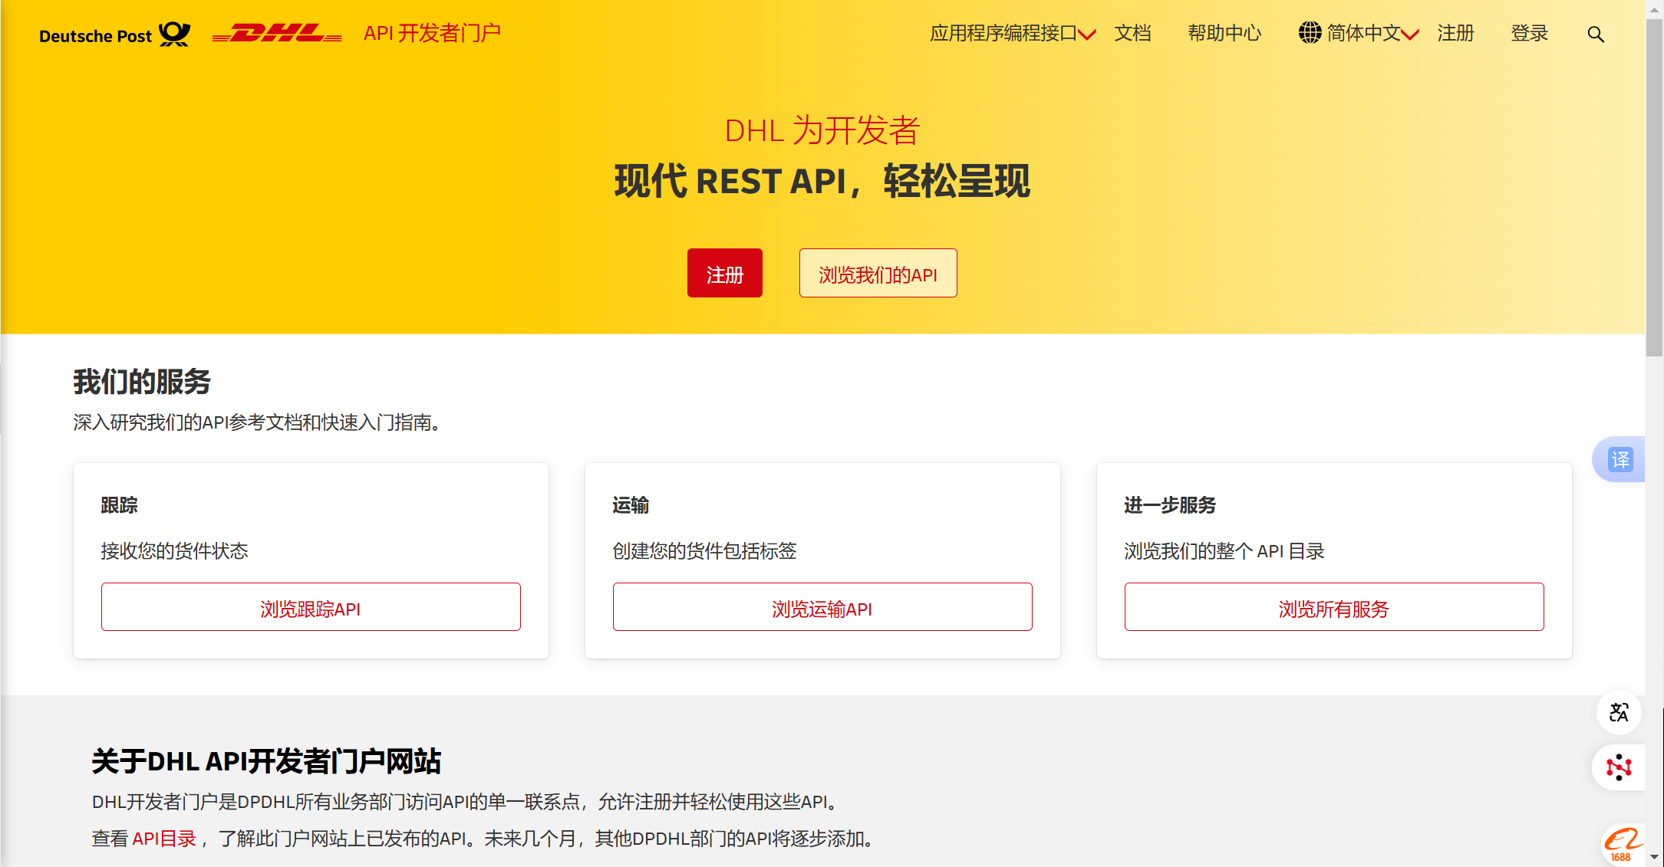
Task: Open the 1688 floating icon
Action: coord(1622,844)
